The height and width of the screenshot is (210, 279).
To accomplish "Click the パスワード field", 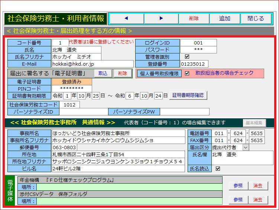I will [x=198, y=50].
